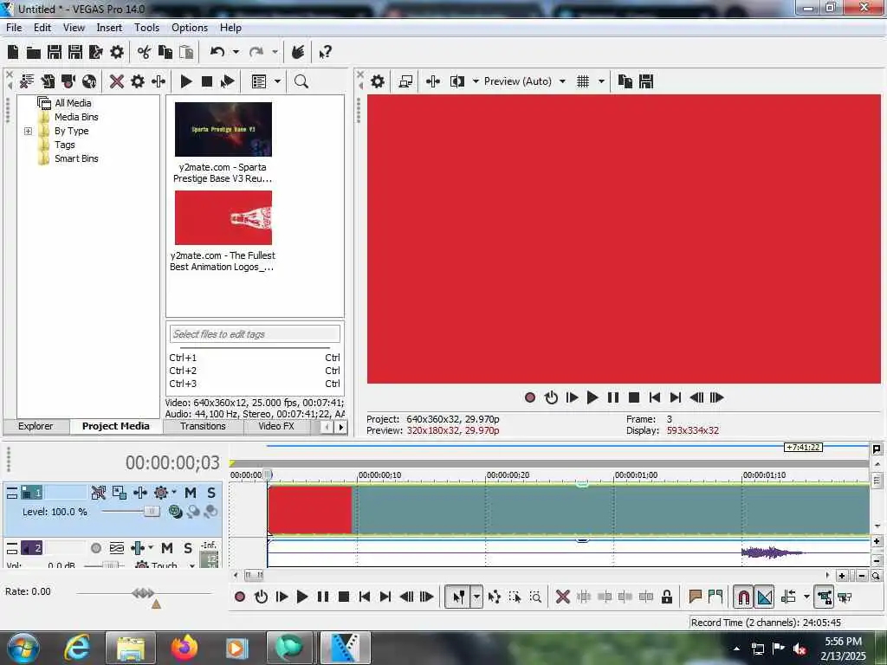The height and width of the screenshot is (665, 887).
Task: Open the File menu
Action: point(14,27)
